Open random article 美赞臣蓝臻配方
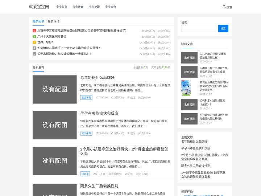Screen dimensions: 261x196 point(214,86)
